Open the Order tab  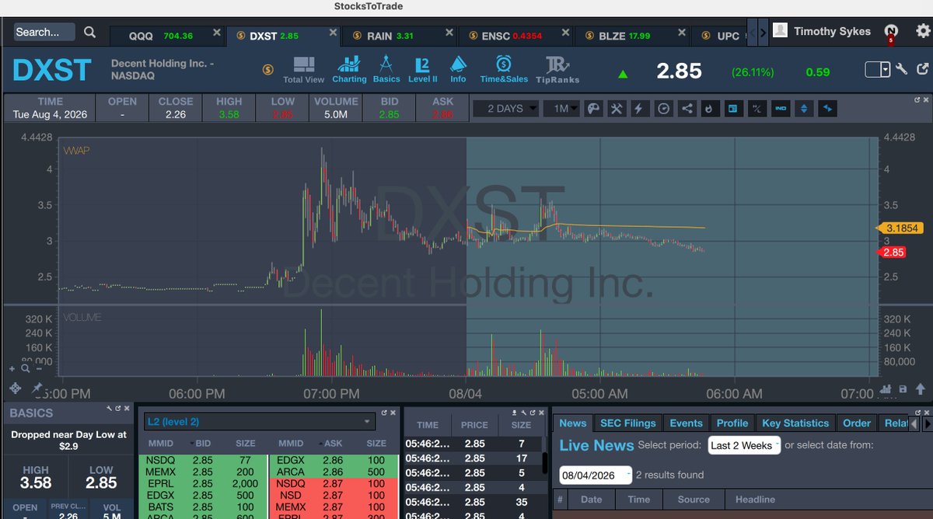(x=857, y=423)
